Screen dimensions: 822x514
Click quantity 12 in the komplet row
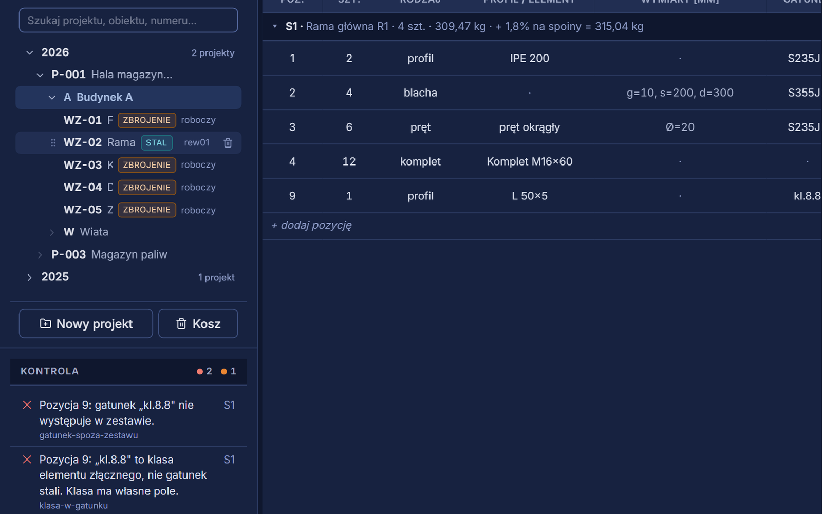click(x=349, y=161)
